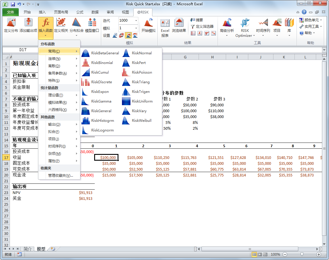The height and width of the screenshot is (260, 329).
Task: Open 模拟结果(R) submenu
Action: tap(59, 102)
